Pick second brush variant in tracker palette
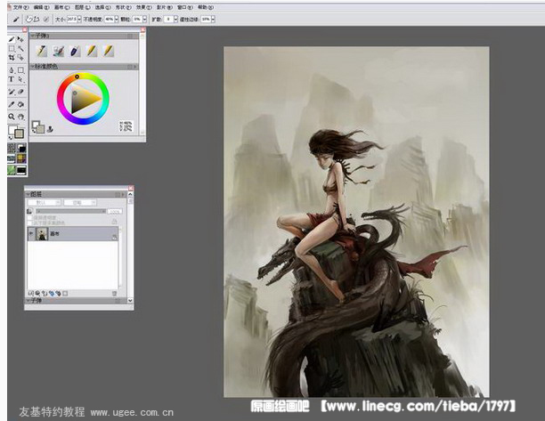 (x=59, y=51)
